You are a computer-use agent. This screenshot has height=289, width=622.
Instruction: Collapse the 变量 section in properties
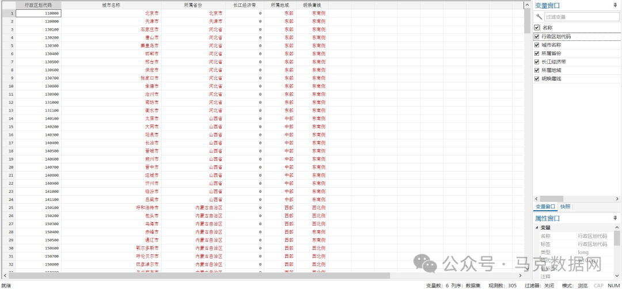tap(537, 227)
